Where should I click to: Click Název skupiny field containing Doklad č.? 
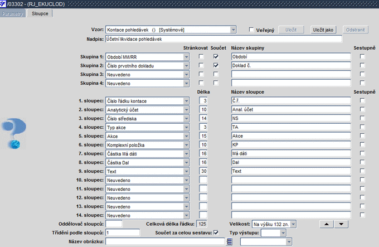tap(291, 65)
